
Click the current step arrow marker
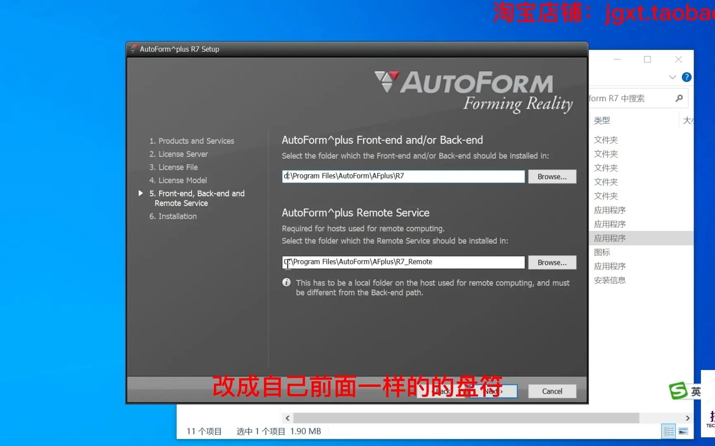coord(141,193)
